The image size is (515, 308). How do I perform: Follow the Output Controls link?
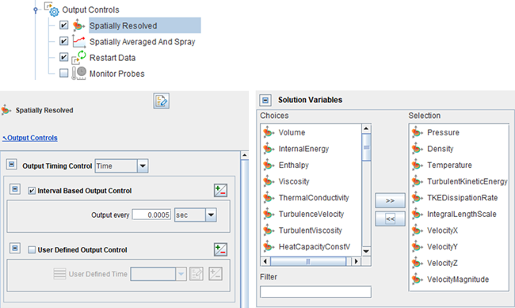coord(30,138)
